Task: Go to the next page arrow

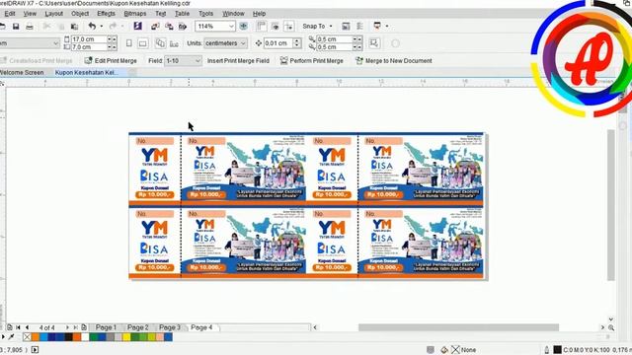Action: pyautogui.click(x=67, y=327)
